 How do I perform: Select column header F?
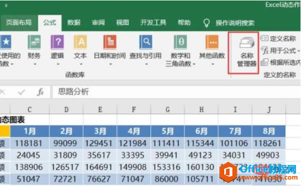coord(134,109)
